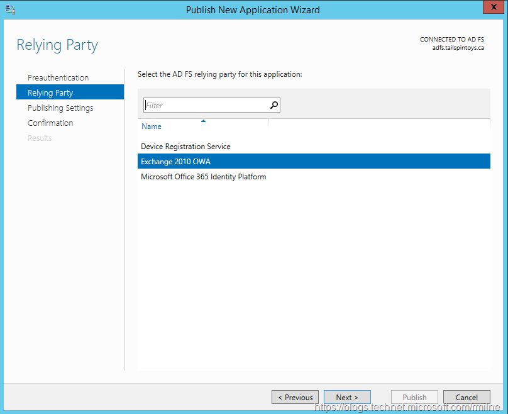
Task: Choose Microsoft Office 365 Identity Platform
Action: click(203, 177)
